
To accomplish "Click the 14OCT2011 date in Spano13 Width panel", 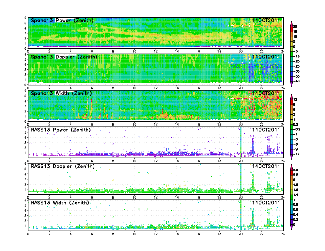I will (x=266, y=93).
